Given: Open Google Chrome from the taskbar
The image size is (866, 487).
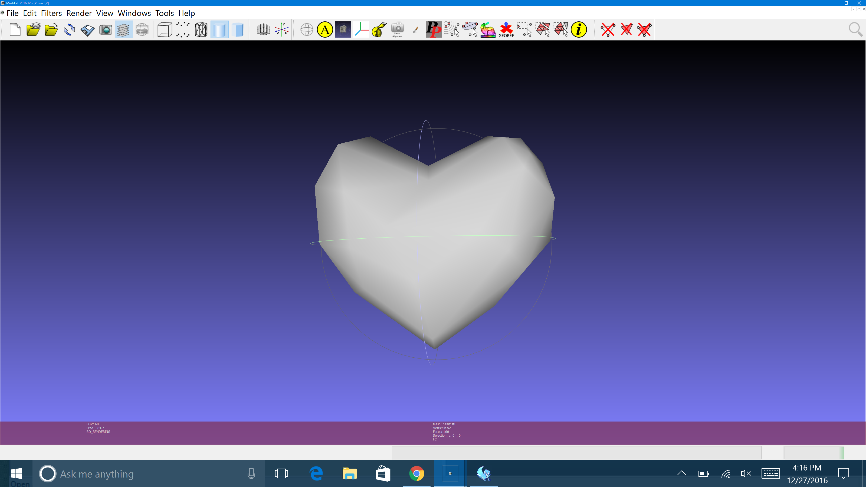Looking at the screenshot, I should click(x=416, y=473).
